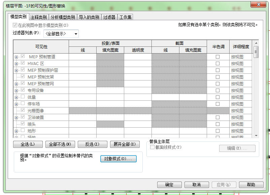Open 帮助 for this dialog
This screenshot has height=195, width=270.
[x=251, y=185]
